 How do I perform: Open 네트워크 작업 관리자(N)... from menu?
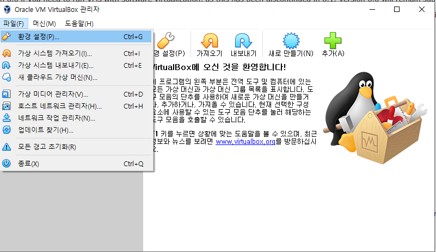coord(76,118)
